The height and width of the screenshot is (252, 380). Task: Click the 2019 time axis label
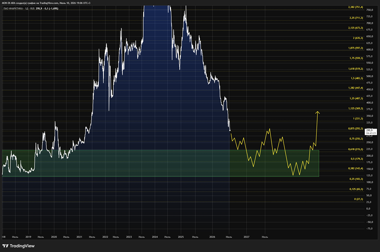click(28, 237)
